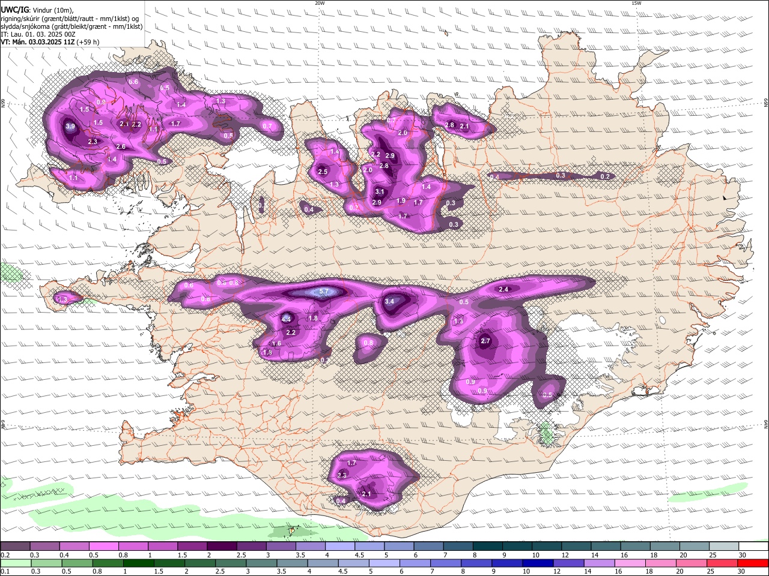
Task: Click the navy blue 10–12 rain legend swatch
Action: 538,563
